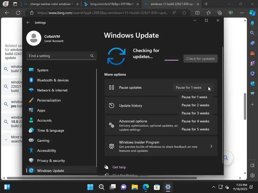Viewport: 258px width, 193px height.
Task: Add this page to favorites star
Action: 184,13
